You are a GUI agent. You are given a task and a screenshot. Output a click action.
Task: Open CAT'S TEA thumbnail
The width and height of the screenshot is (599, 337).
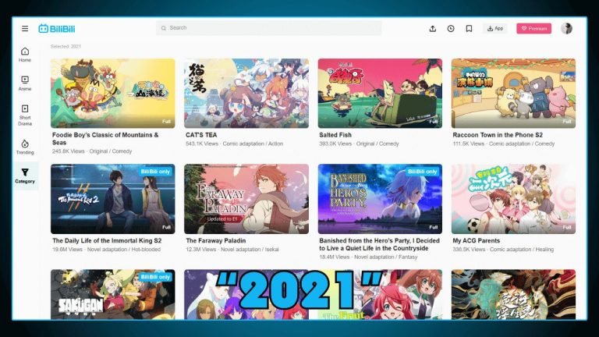[246, 93]
